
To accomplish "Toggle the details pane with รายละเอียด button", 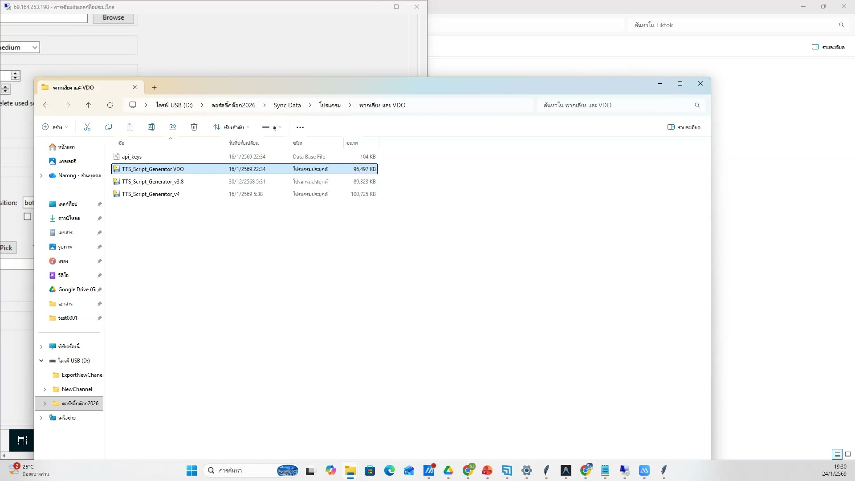I will [684, 127].
